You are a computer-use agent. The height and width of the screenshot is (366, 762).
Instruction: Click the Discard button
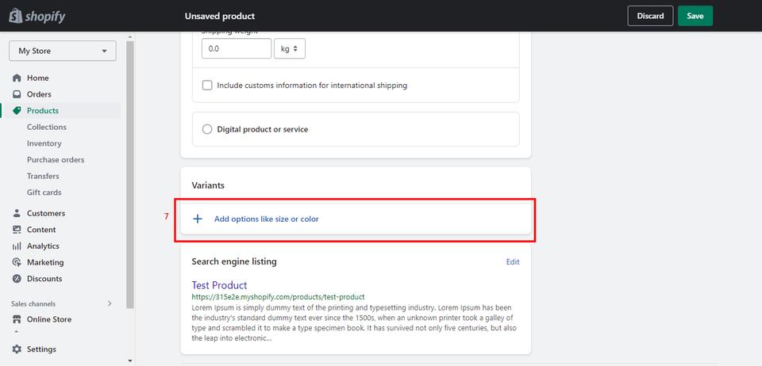(x=650, y=16)
